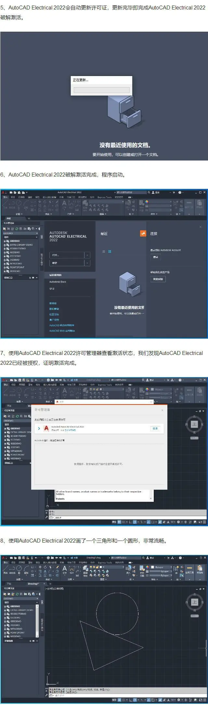This screenshot has height=705, width=208.
Task: Click Refresh icon in start screen project manager
Action: click(x=17, y=229)
